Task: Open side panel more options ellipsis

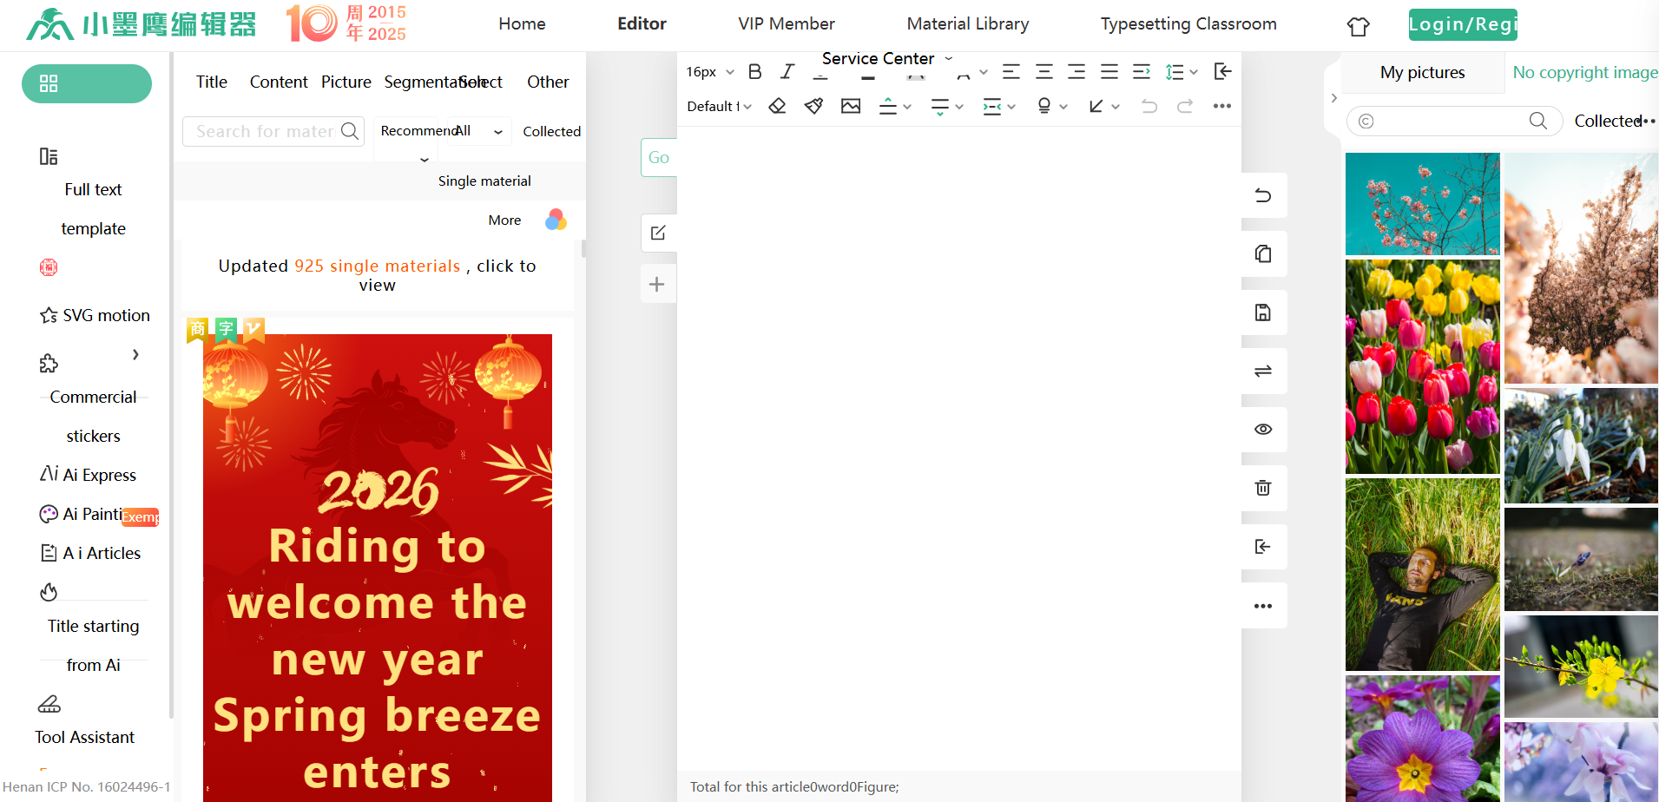Action: pyautogui.click(x=1263, y=606)
